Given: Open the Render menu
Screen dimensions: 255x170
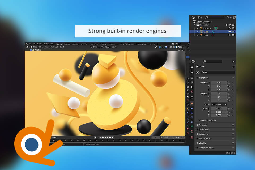Looking at the screenshot, I should (40, 44).
